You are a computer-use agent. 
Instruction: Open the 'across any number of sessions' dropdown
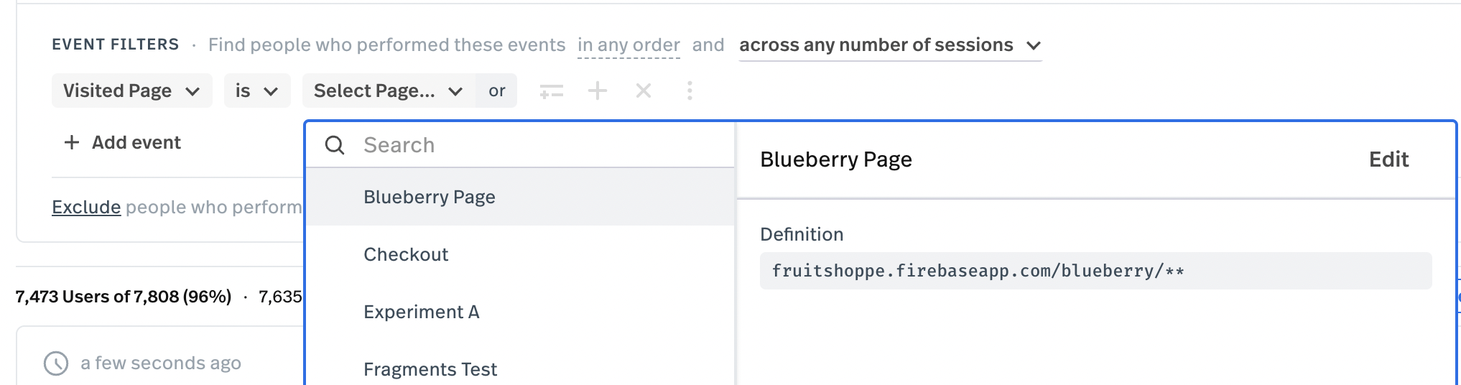[891, 45]
